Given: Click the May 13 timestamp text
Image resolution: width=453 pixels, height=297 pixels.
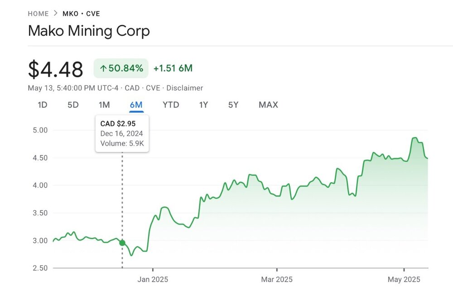Looking at the screenshot, I should pos(73,88).
